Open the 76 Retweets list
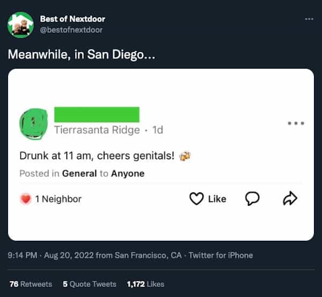Image resolution: width=322 pixels, height=297 pixels. (31, 284)
